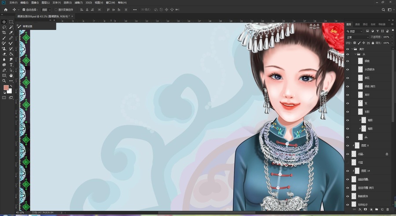Select the Horizontal Type tool
The image size is (396, 216).
[x=11, y=65]
